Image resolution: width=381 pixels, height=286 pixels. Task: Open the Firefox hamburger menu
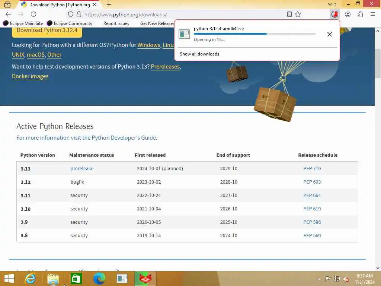[x=373, y=15]
